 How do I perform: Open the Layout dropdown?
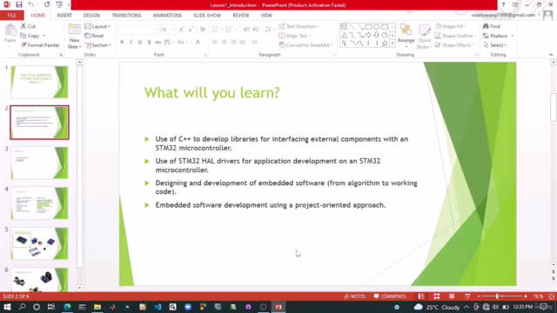(97, 26)
